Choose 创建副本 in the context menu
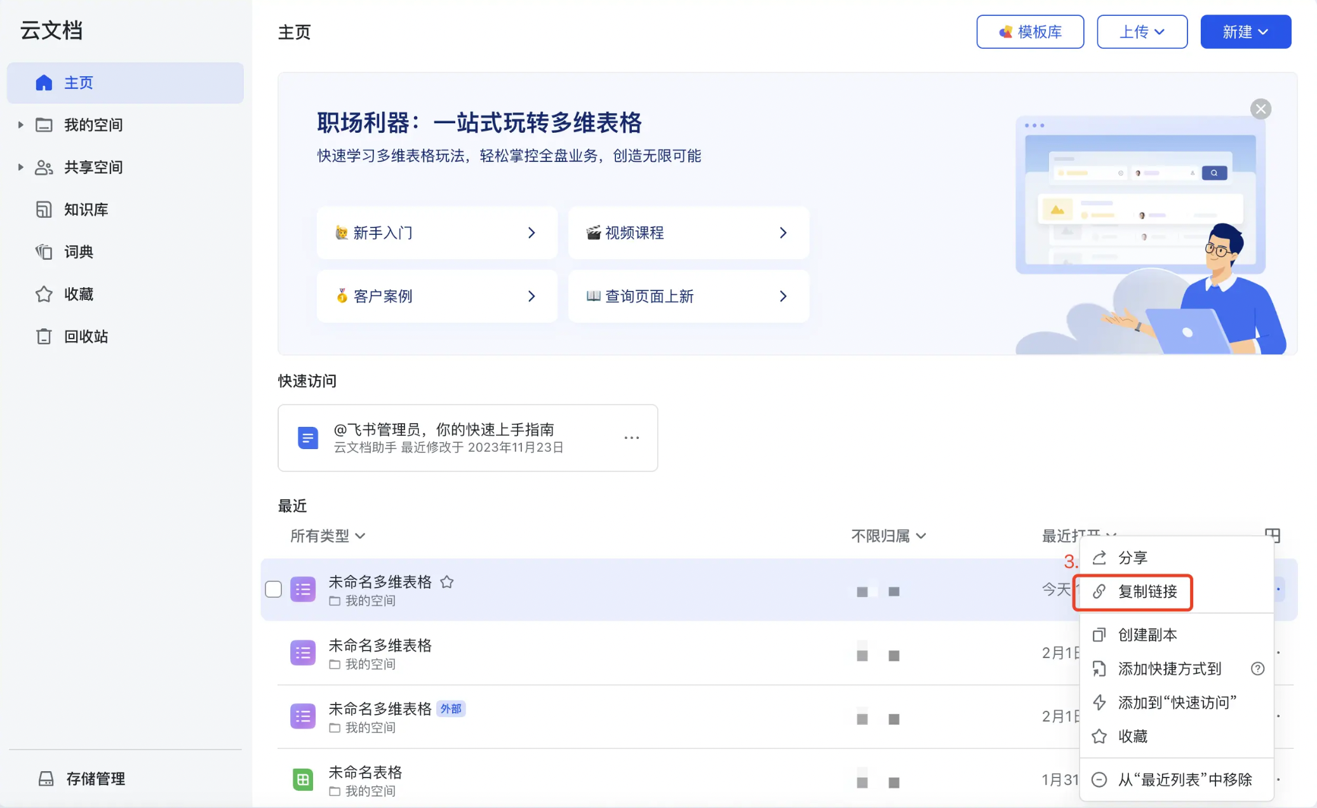1317x808 pixels. tap(1177, 635)
